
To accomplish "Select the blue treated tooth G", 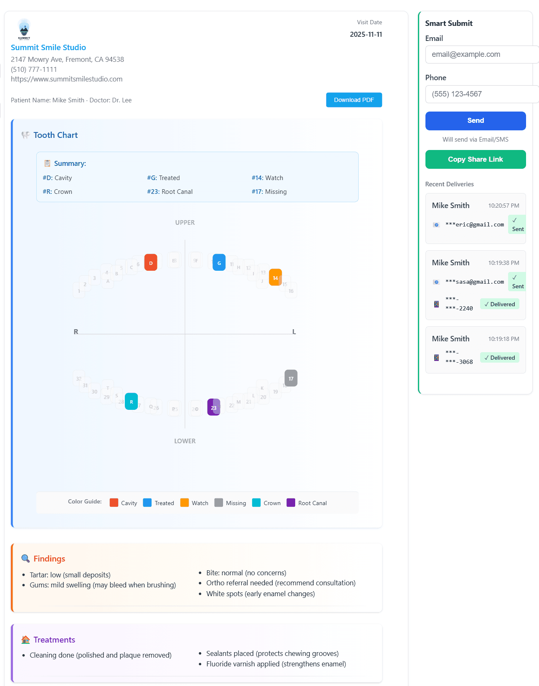I will [219, 262].
